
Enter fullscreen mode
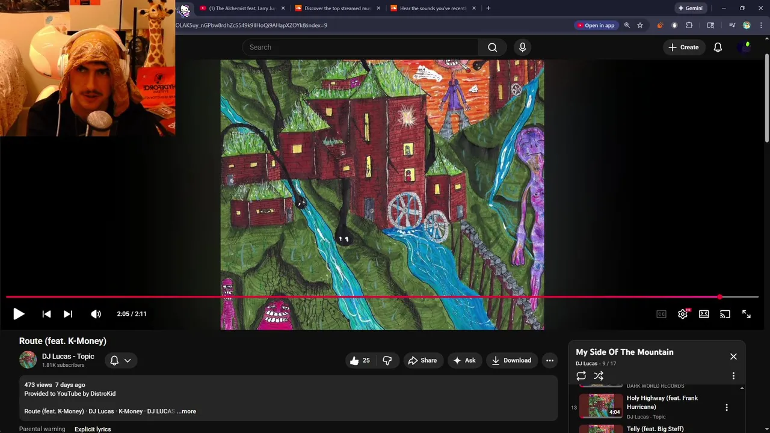tap(747, 314)
